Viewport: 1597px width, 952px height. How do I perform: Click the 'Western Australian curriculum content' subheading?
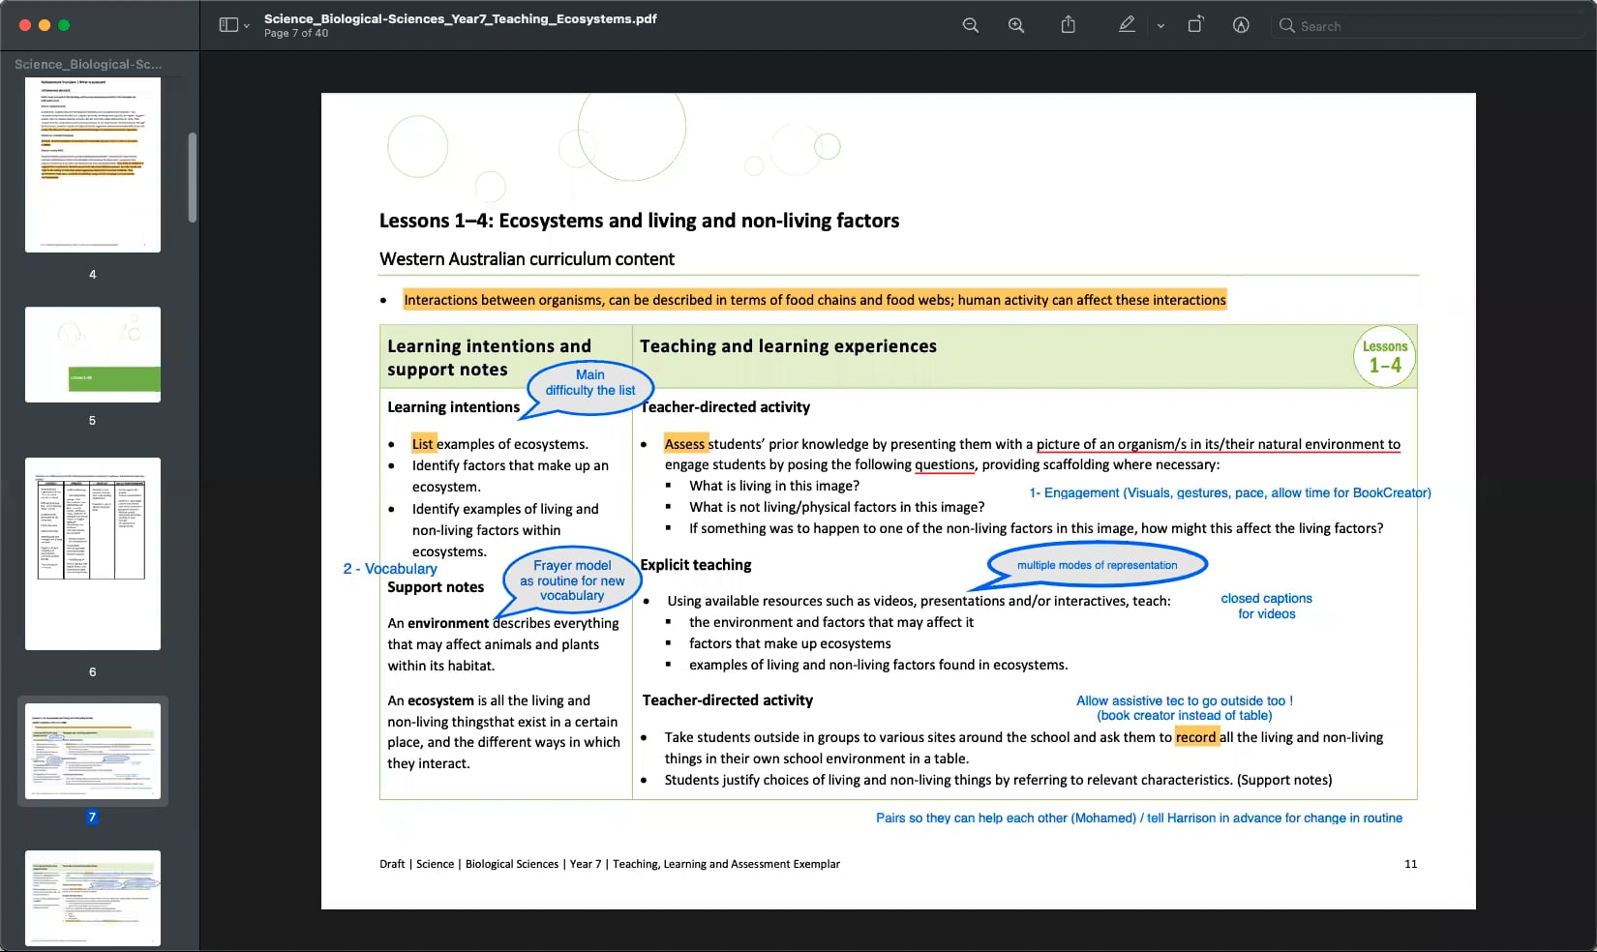pyautogui.click(x=527, y=259)
